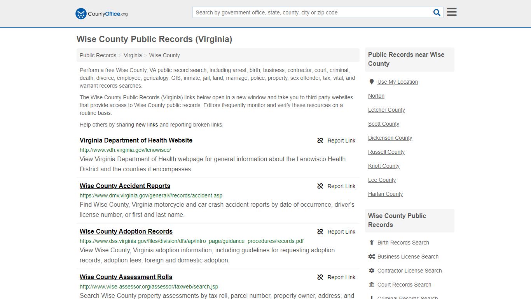Click broken-link icon for Wise County Accident Reports
This screenshot has height=299, width=531.
[320, 186]
